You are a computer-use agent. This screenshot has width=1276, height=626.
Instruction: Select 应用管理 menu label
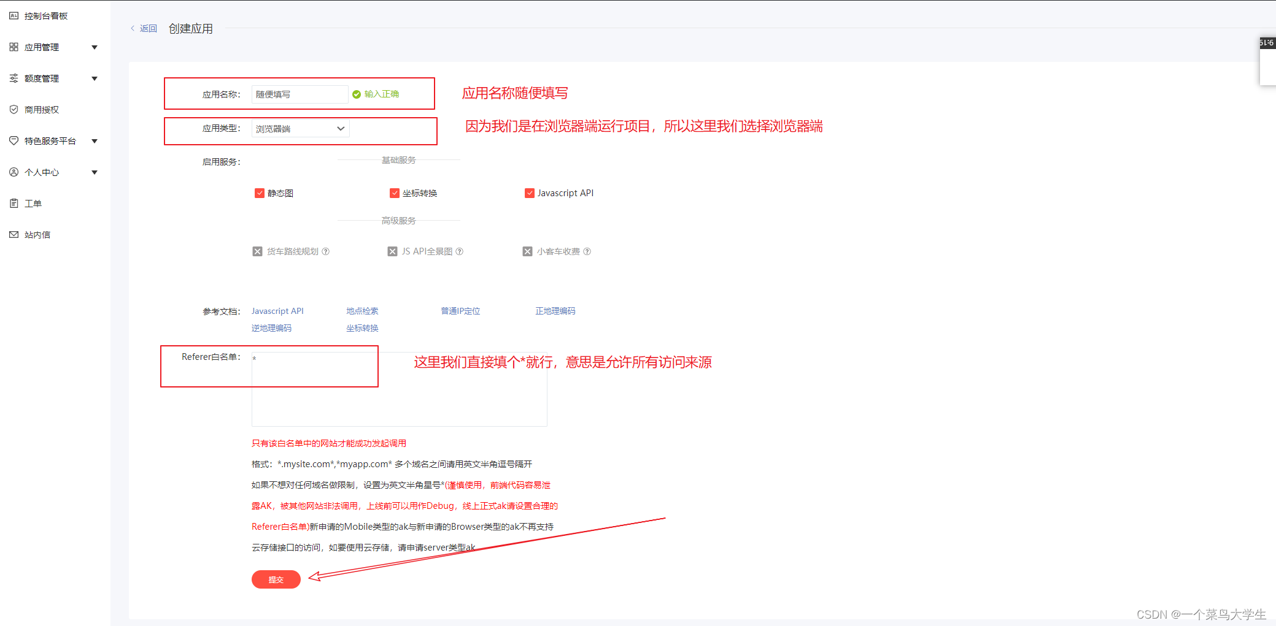pyautogui.click(x=42, y=47)
